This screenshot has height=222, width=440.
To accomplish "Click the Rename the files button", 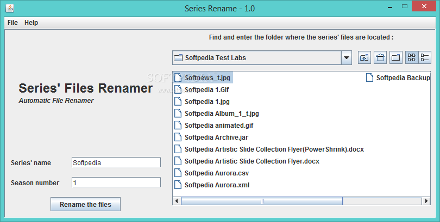I will click(86, 204).
